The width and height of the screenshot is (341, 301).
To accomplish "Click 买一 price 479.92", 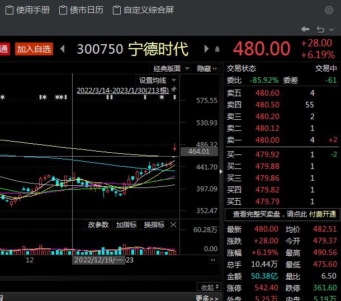I will (267, 154).
